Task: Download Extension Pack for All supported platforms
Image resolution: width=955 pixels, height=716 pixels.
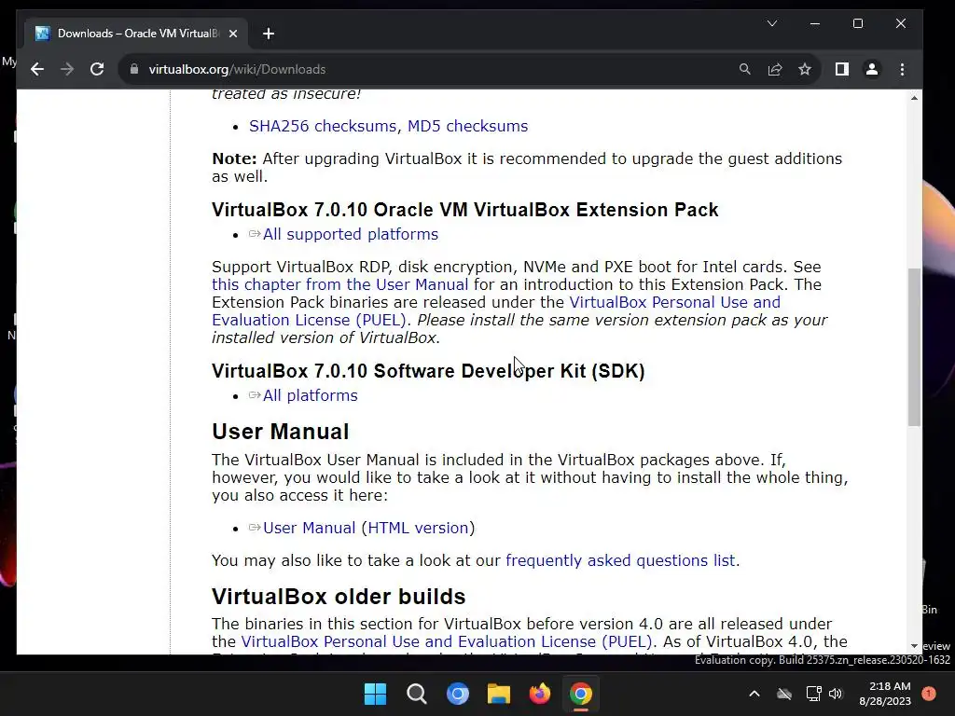Action: coord(351,234)
